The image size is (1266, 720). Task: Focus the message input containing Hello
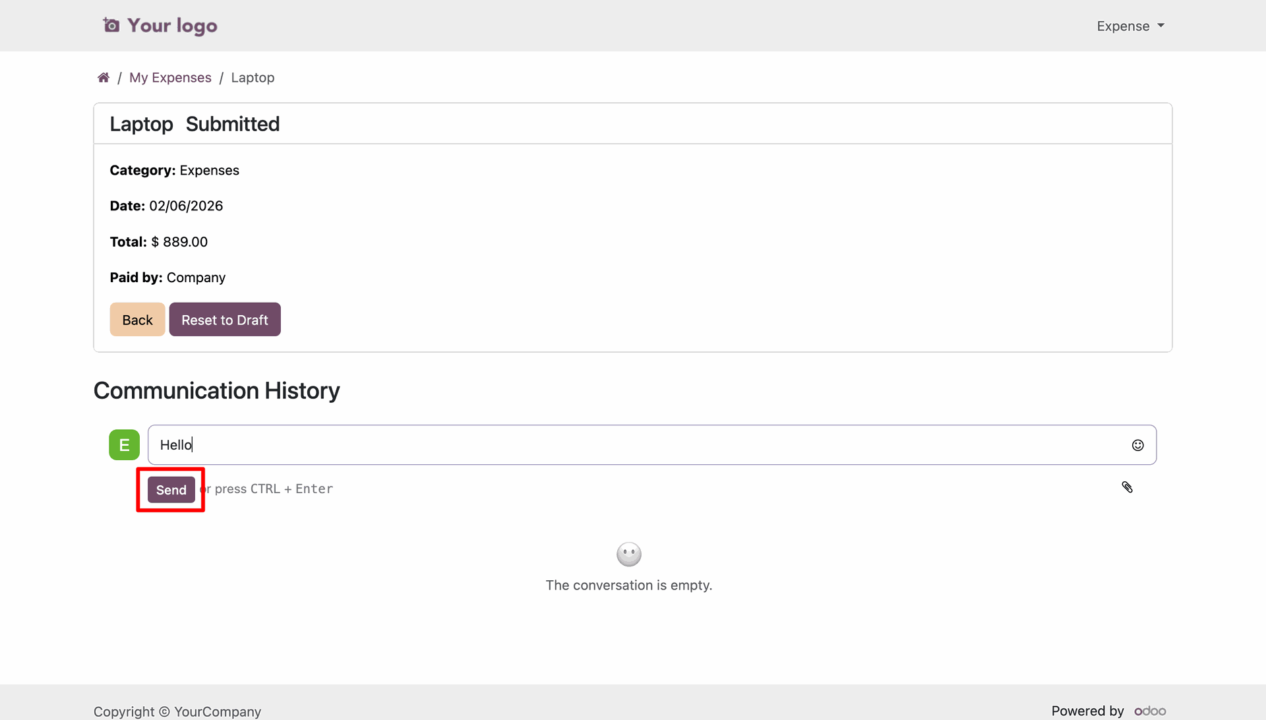tap(651, 445)
